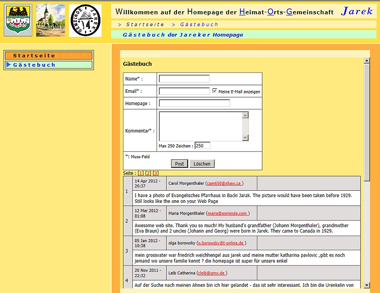Click the '*: Muss-Feld' note
Image resolution: width=380 pixels, height=293 pixels.
click(137, 157)
